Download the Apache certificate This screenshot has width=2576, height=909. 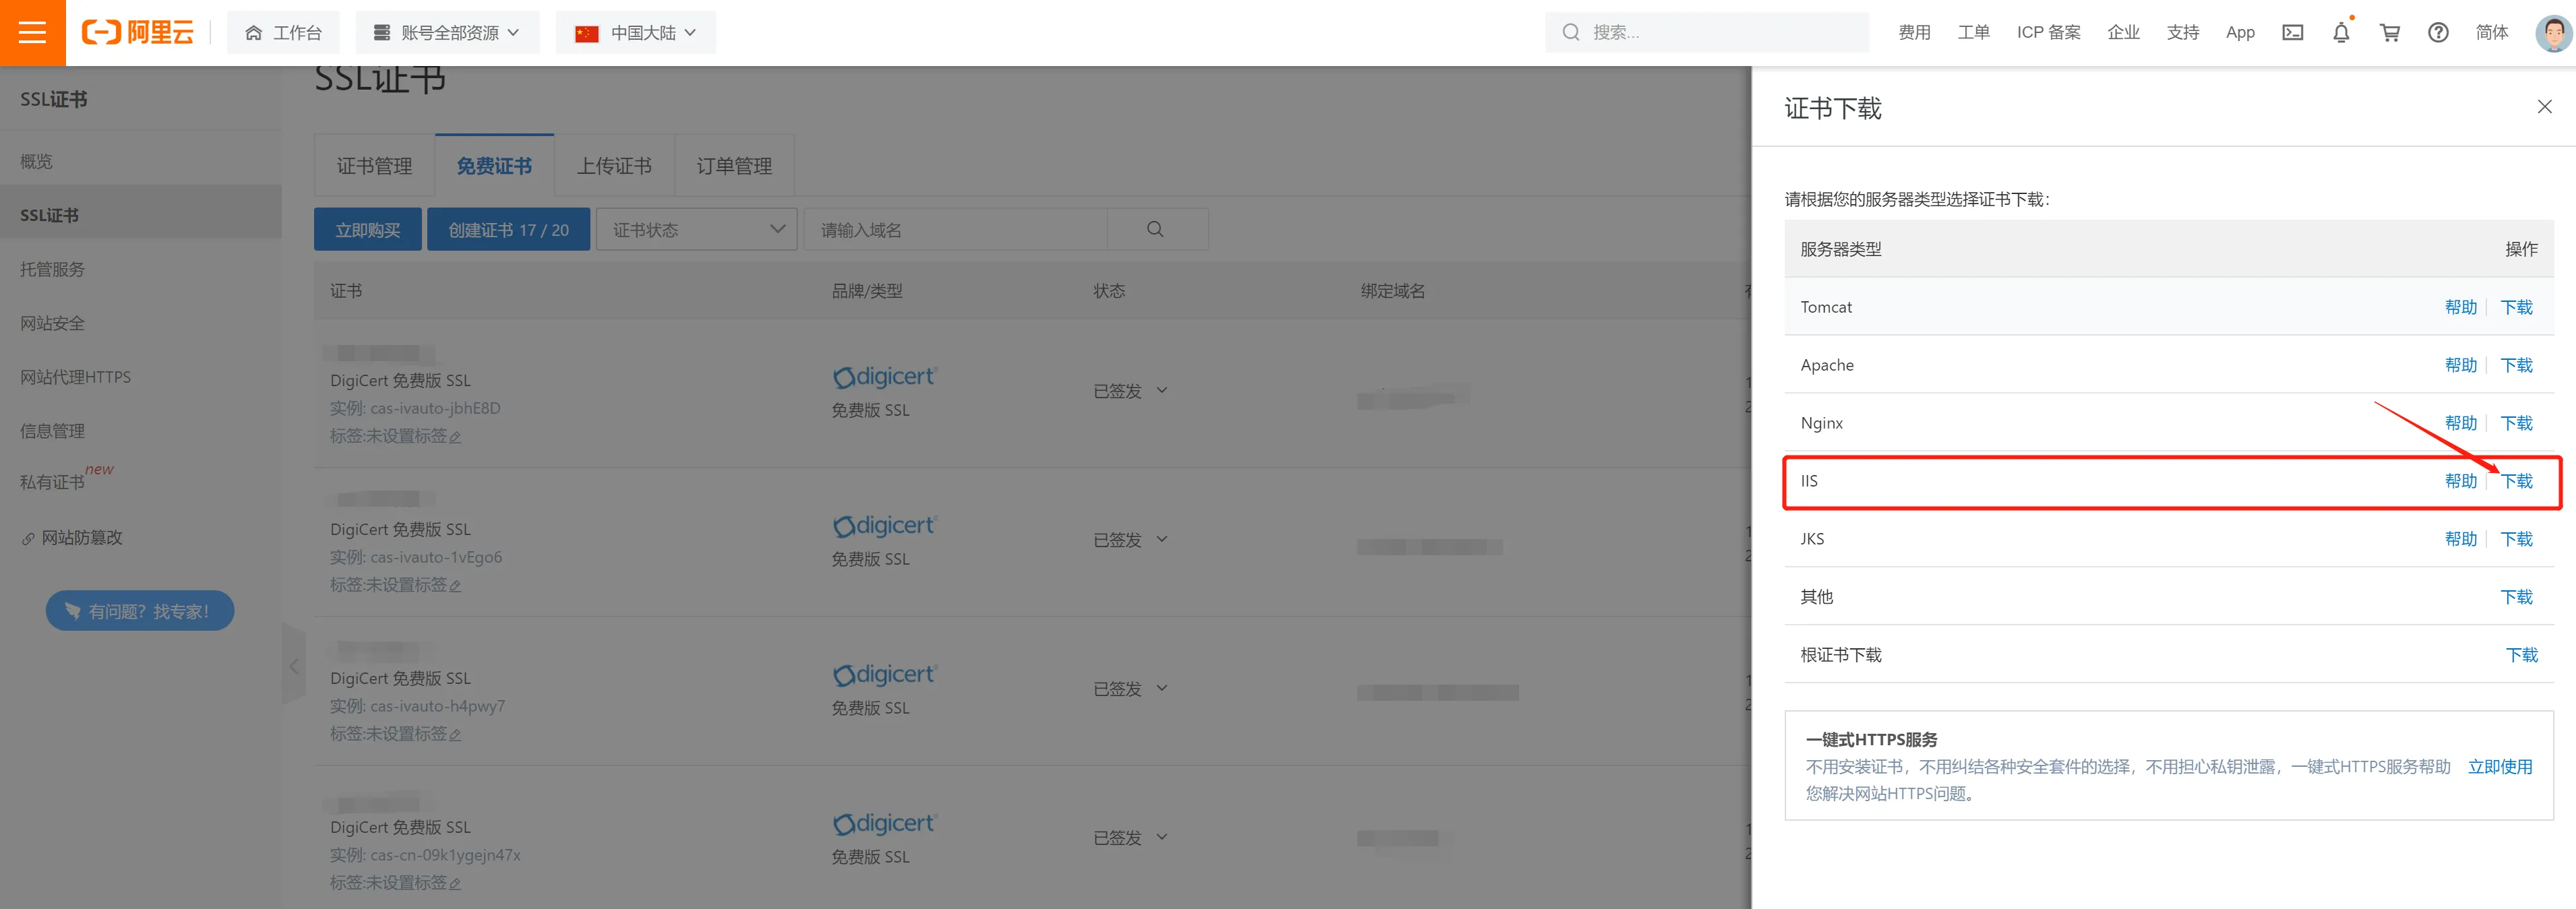(2516, 365)
